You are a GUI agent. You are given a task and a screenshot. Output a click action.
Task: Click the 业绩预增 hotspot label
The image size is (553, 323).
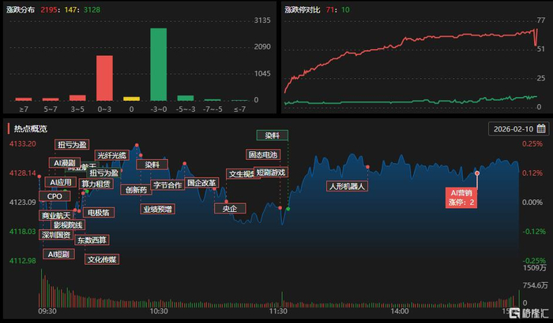pos(158,209)
